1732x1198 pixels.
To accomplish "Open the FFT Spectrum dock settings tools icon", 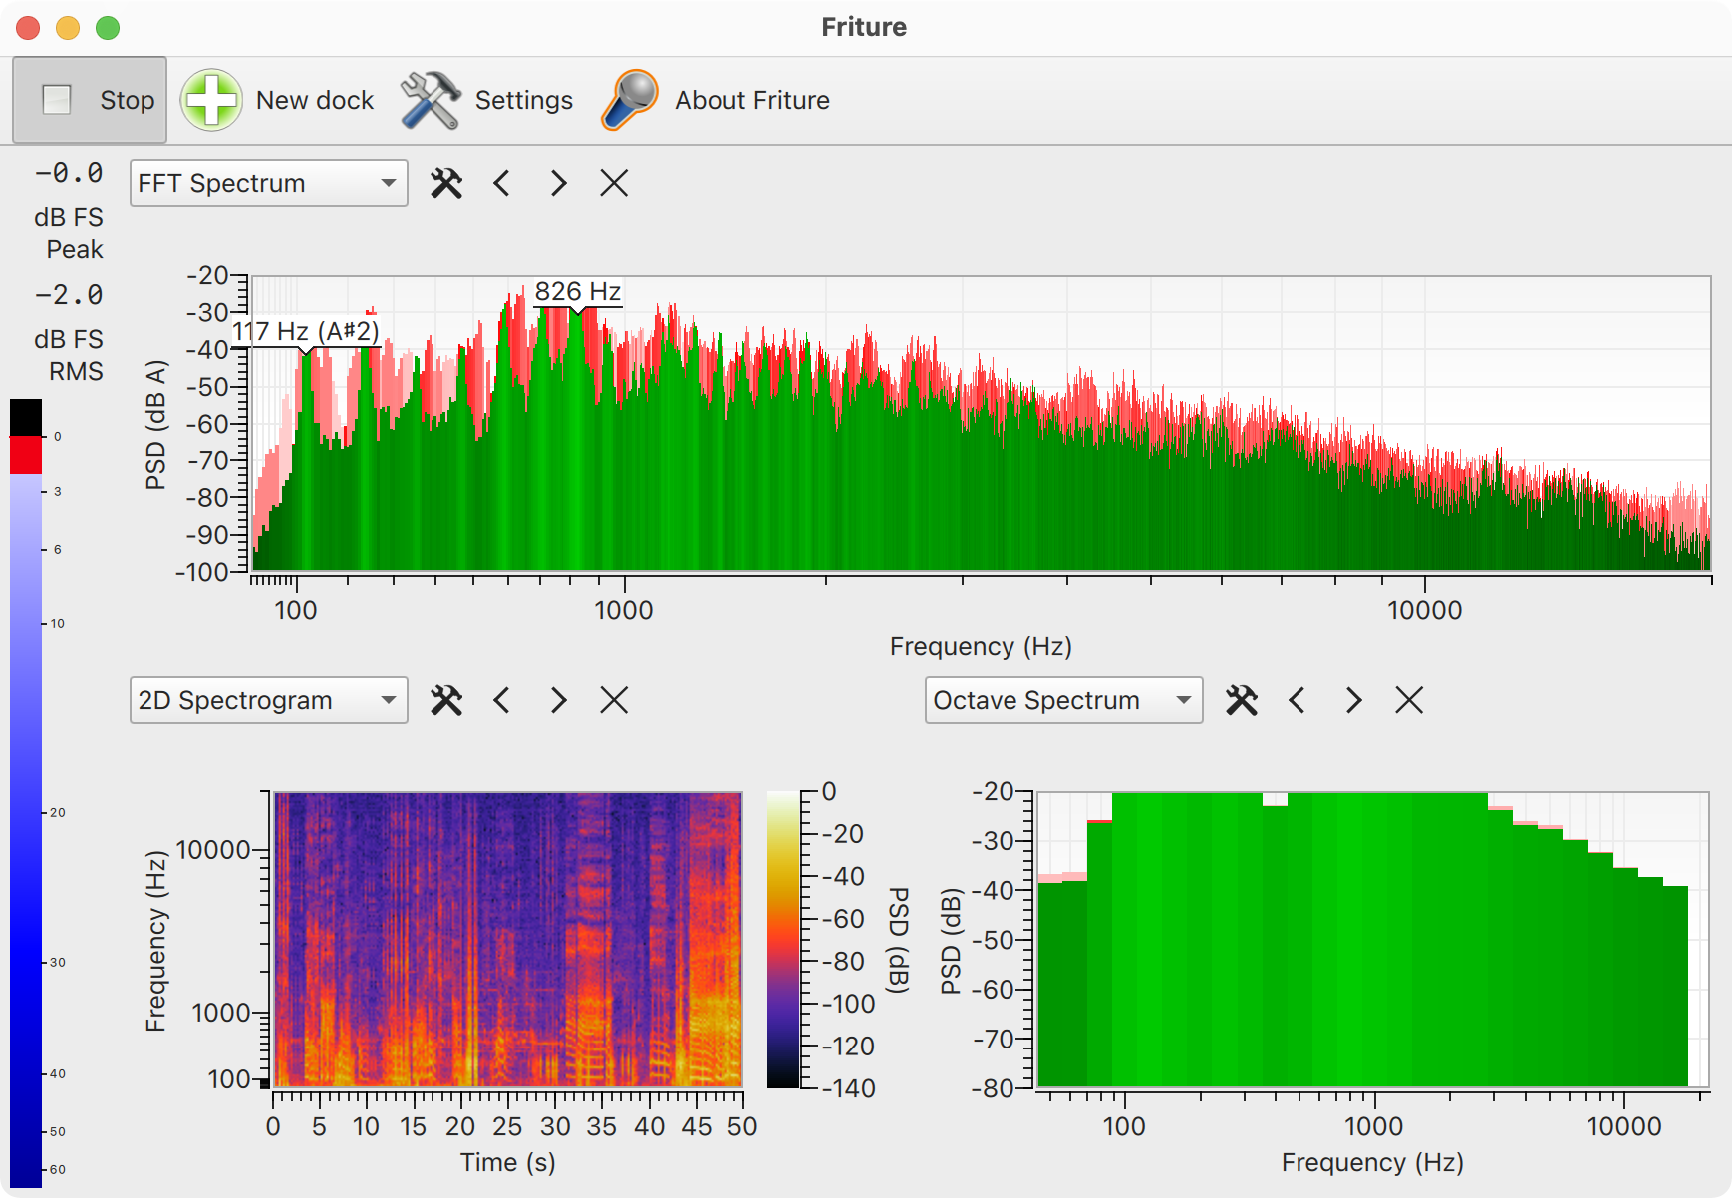I will click(x=446, y=183).
